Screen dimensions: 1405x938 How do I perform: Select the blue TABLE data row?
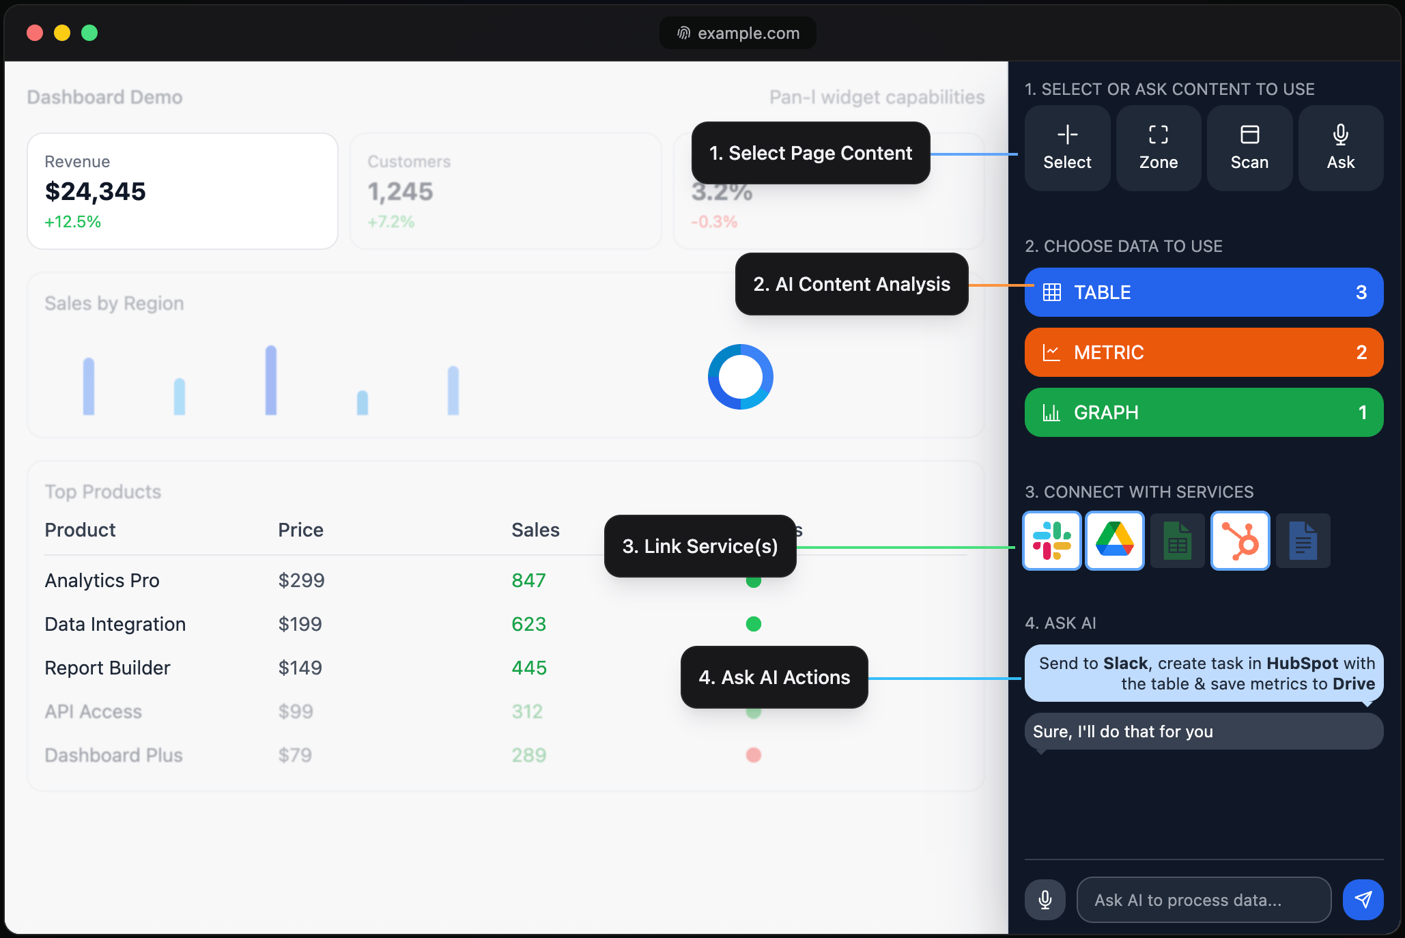[1204, 292]
